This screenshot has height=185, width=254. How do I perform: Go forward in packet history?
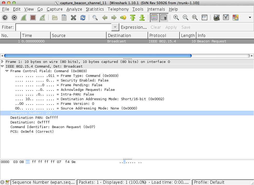pyautogui.click(x=114, y=17)
